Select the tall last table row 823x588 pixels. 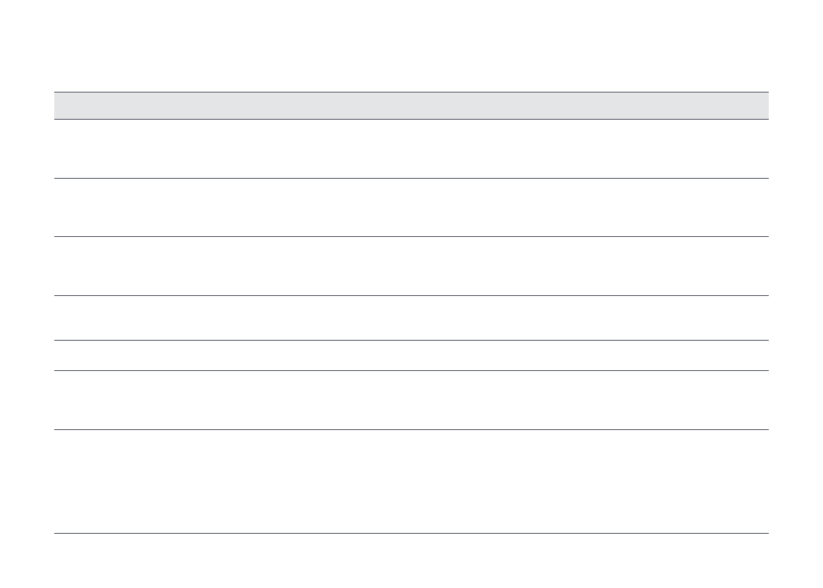pyautogui.click(x=411, y=481)
